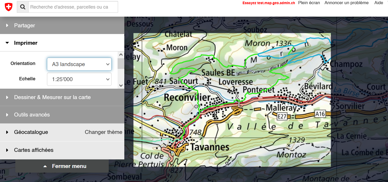Click Changer thème
Viewport: 388px width, 182px height.
(104, 132)
